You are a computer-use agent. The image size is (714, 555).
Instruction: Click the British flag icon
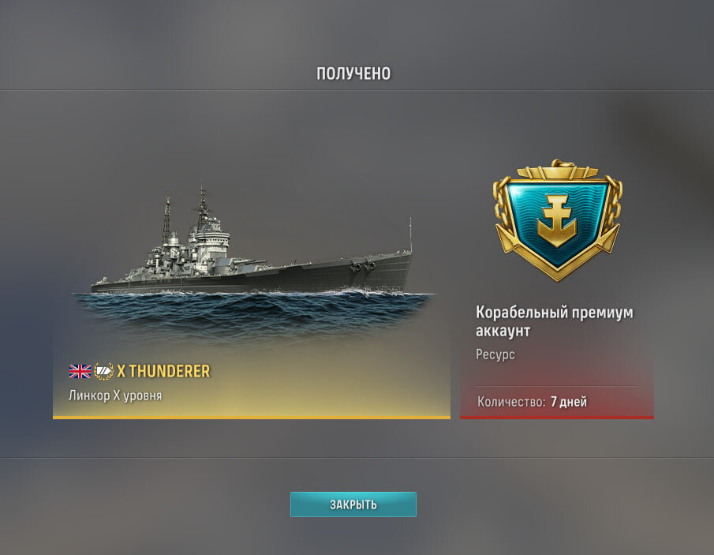80,371
